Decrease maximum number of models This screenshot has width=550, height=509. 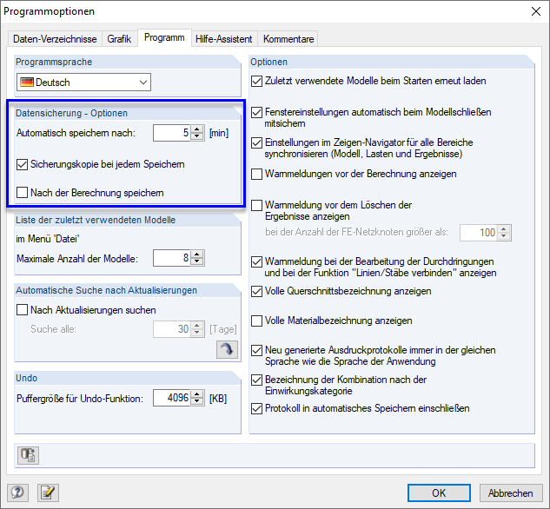point(197,262)
